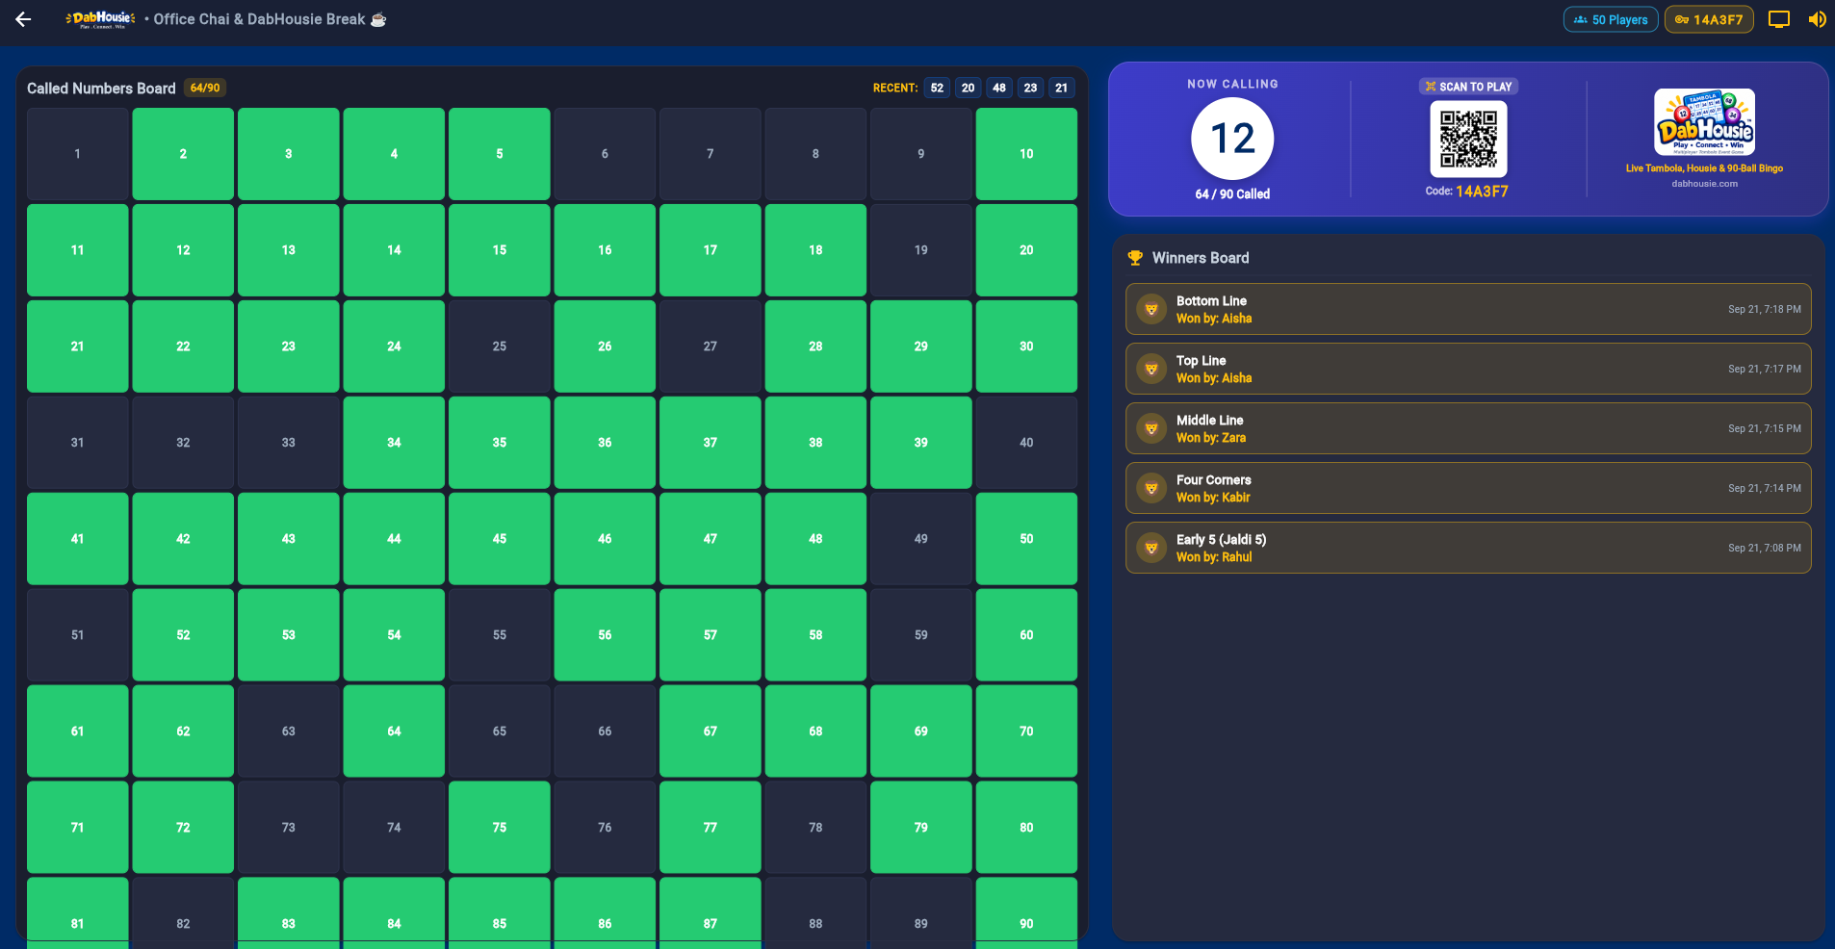Click the SCAN TO PLAY label
Image resolution: width=1835 pixels, height=949 pixels.
pos(1468,87)
